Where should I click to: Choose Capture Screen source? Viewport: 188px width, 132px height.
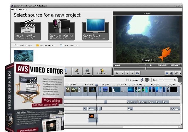(95, 30)
